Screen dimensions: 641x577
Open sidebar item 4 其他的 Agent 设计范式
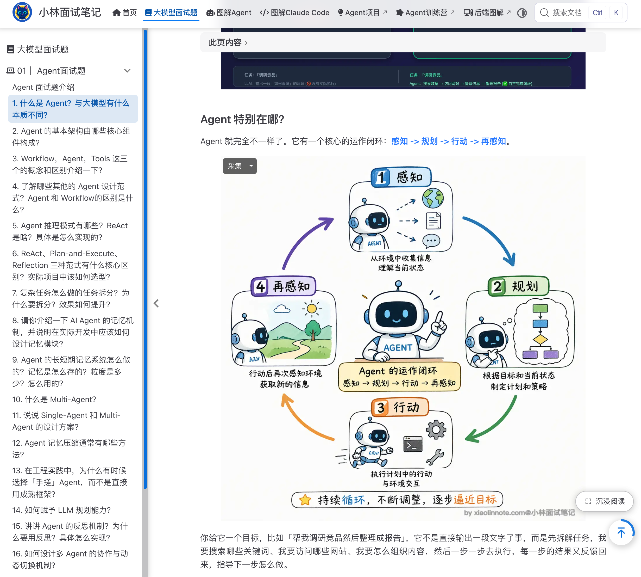pos(73,198)
